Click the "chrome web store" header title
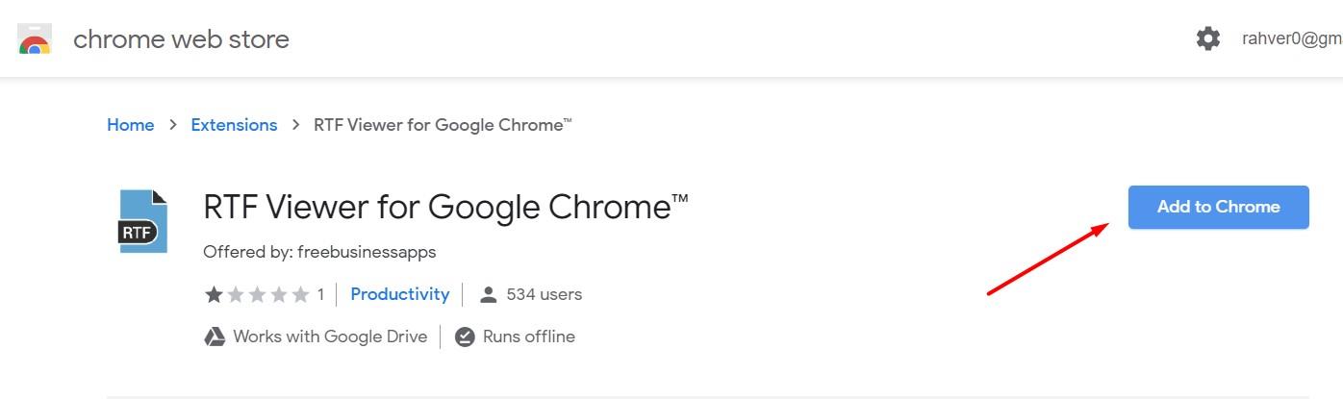 tap(181, 39)
